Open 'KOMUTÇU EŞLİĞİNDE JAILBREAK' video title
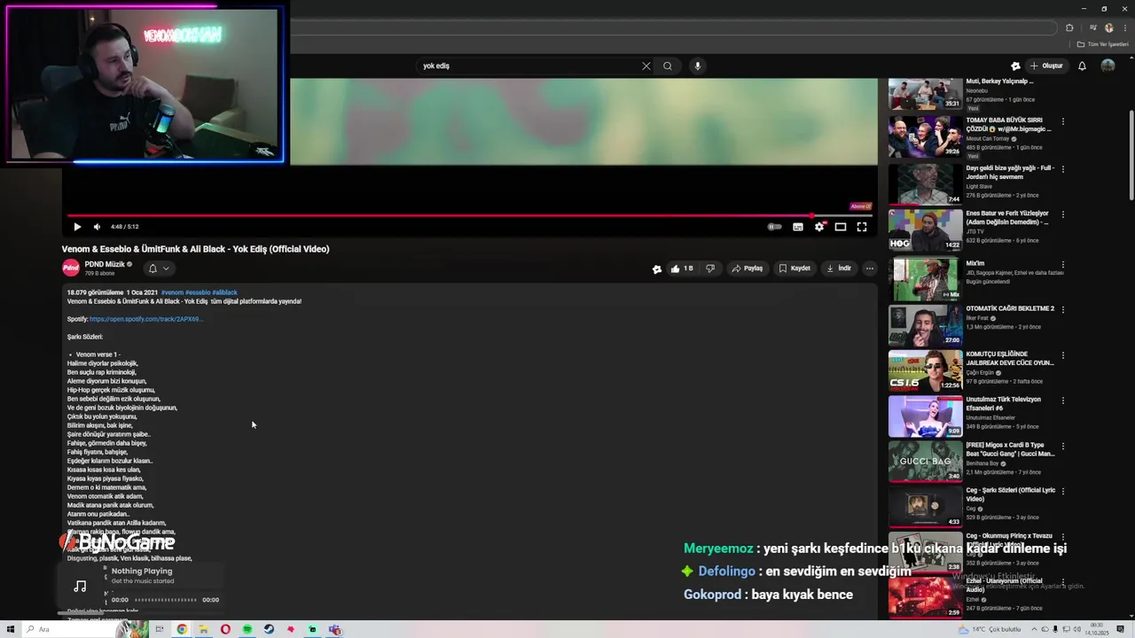The width and height of the screenshot is (1135, 638). (1010, 358)
